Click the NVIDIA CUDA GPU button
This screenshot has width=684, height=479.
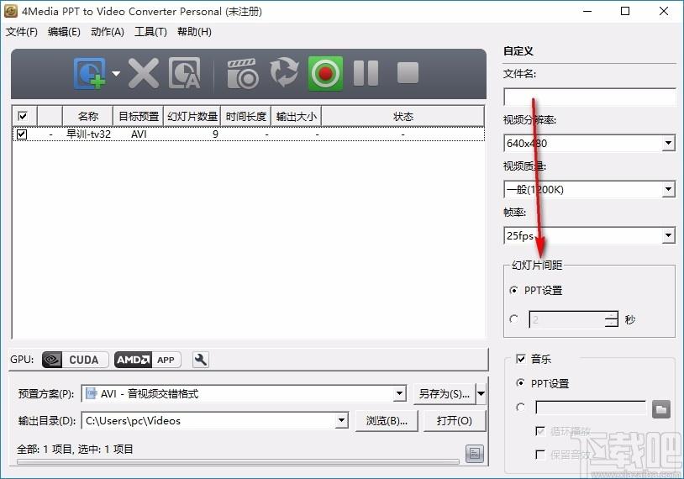click(x=75, y=360)
